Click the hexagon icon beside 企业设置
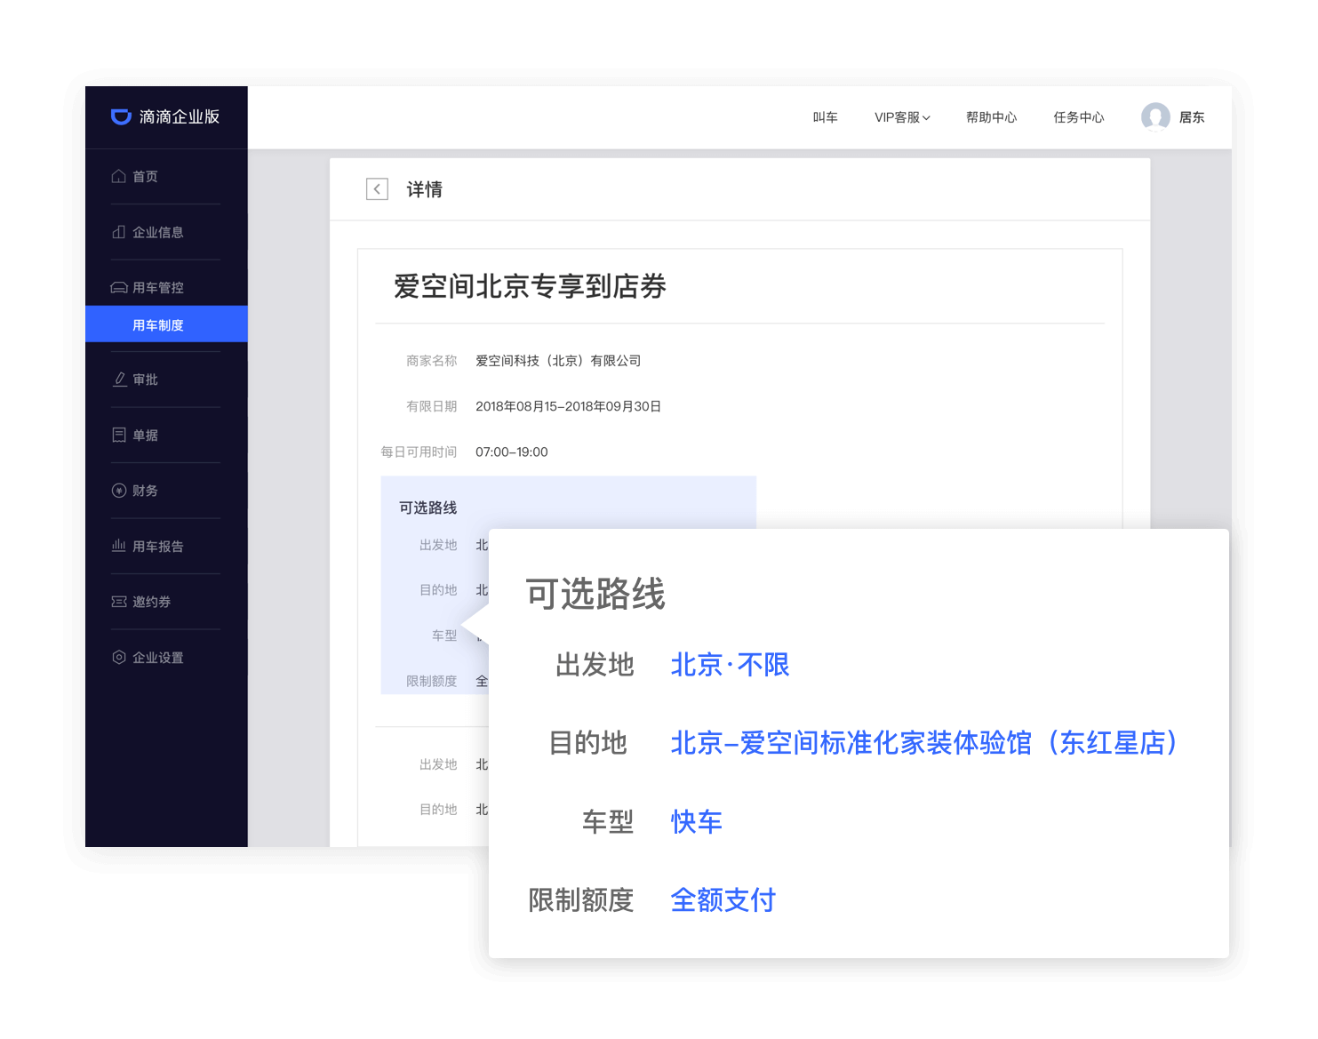This screenshot has width=1318, height=1039. tap(118, 657)
